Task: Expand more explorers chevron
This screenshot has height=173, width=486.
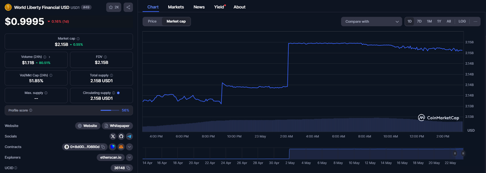Action: pyautogui.click(x=129, y=157)
